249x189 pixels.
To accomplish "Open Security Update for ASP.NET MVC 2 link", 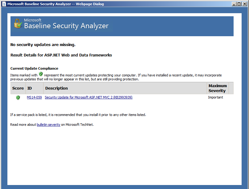I will 89,97.
